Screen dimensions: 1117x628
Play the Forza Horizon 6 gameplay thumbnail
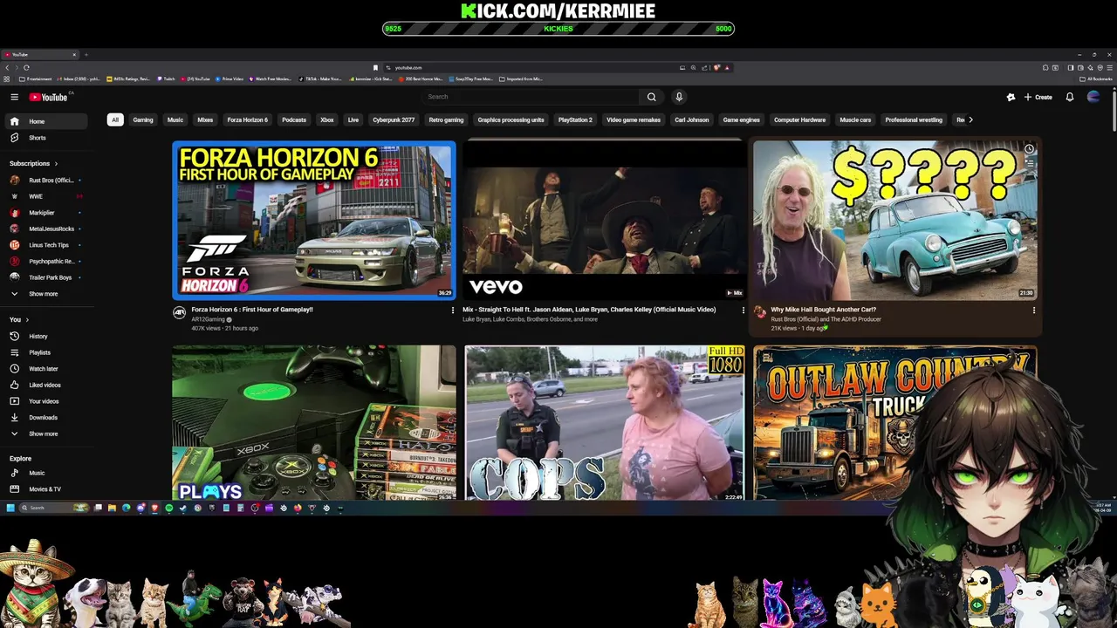pos(314,220)
